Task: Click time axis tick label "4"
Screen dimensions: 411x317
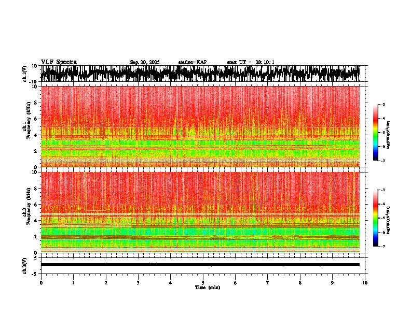Action: [171, 283]
